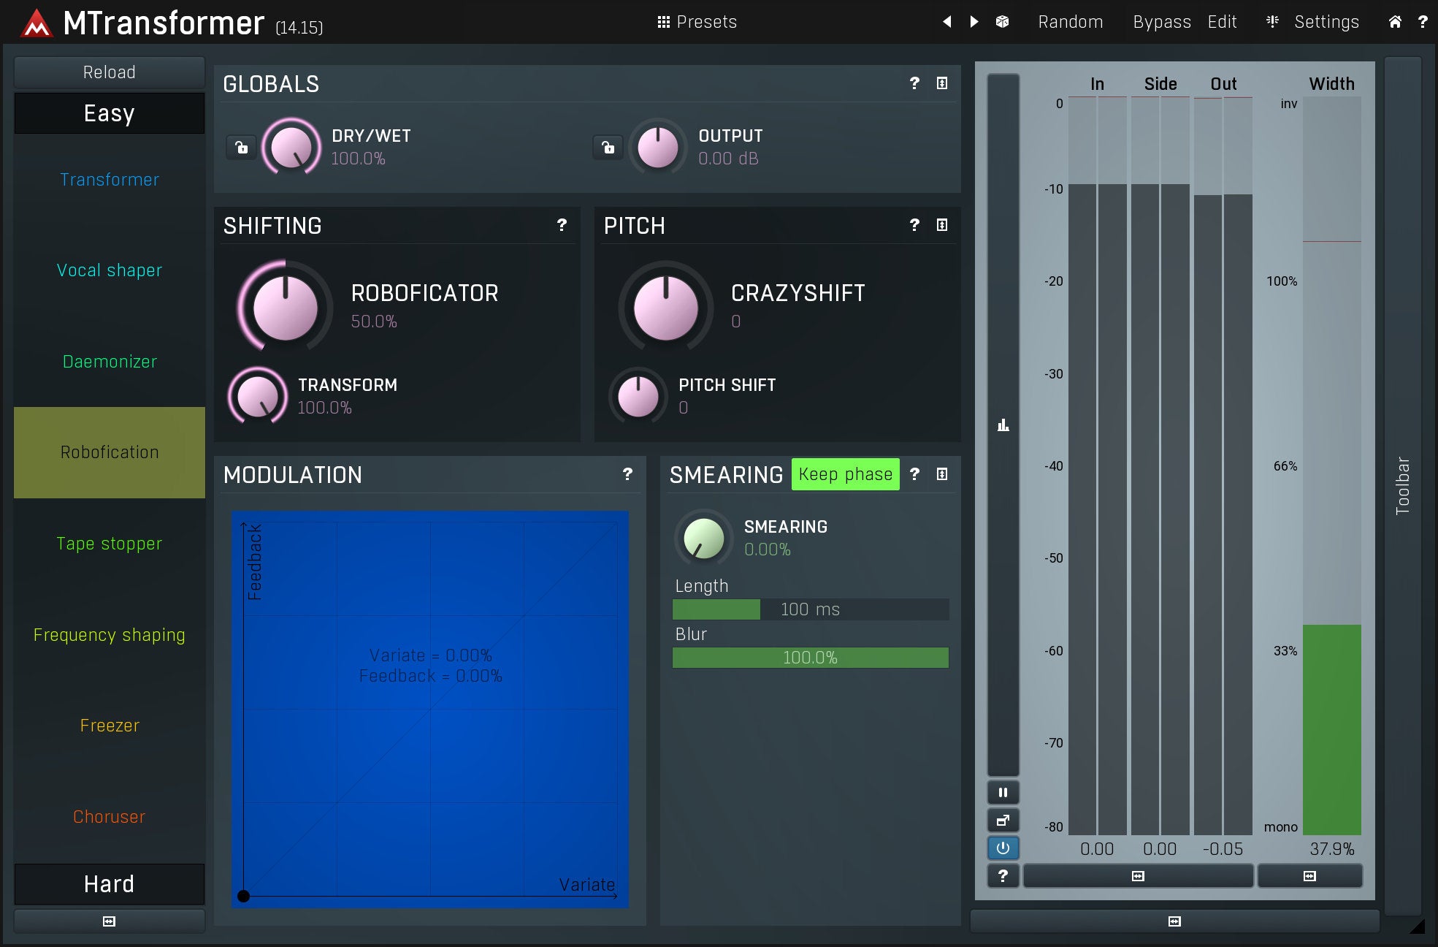Image resolution: width=1438 pixels, height=947 pixels.
Task: Toggle the Dry/Wet lock icon
Action: [241, 148]
